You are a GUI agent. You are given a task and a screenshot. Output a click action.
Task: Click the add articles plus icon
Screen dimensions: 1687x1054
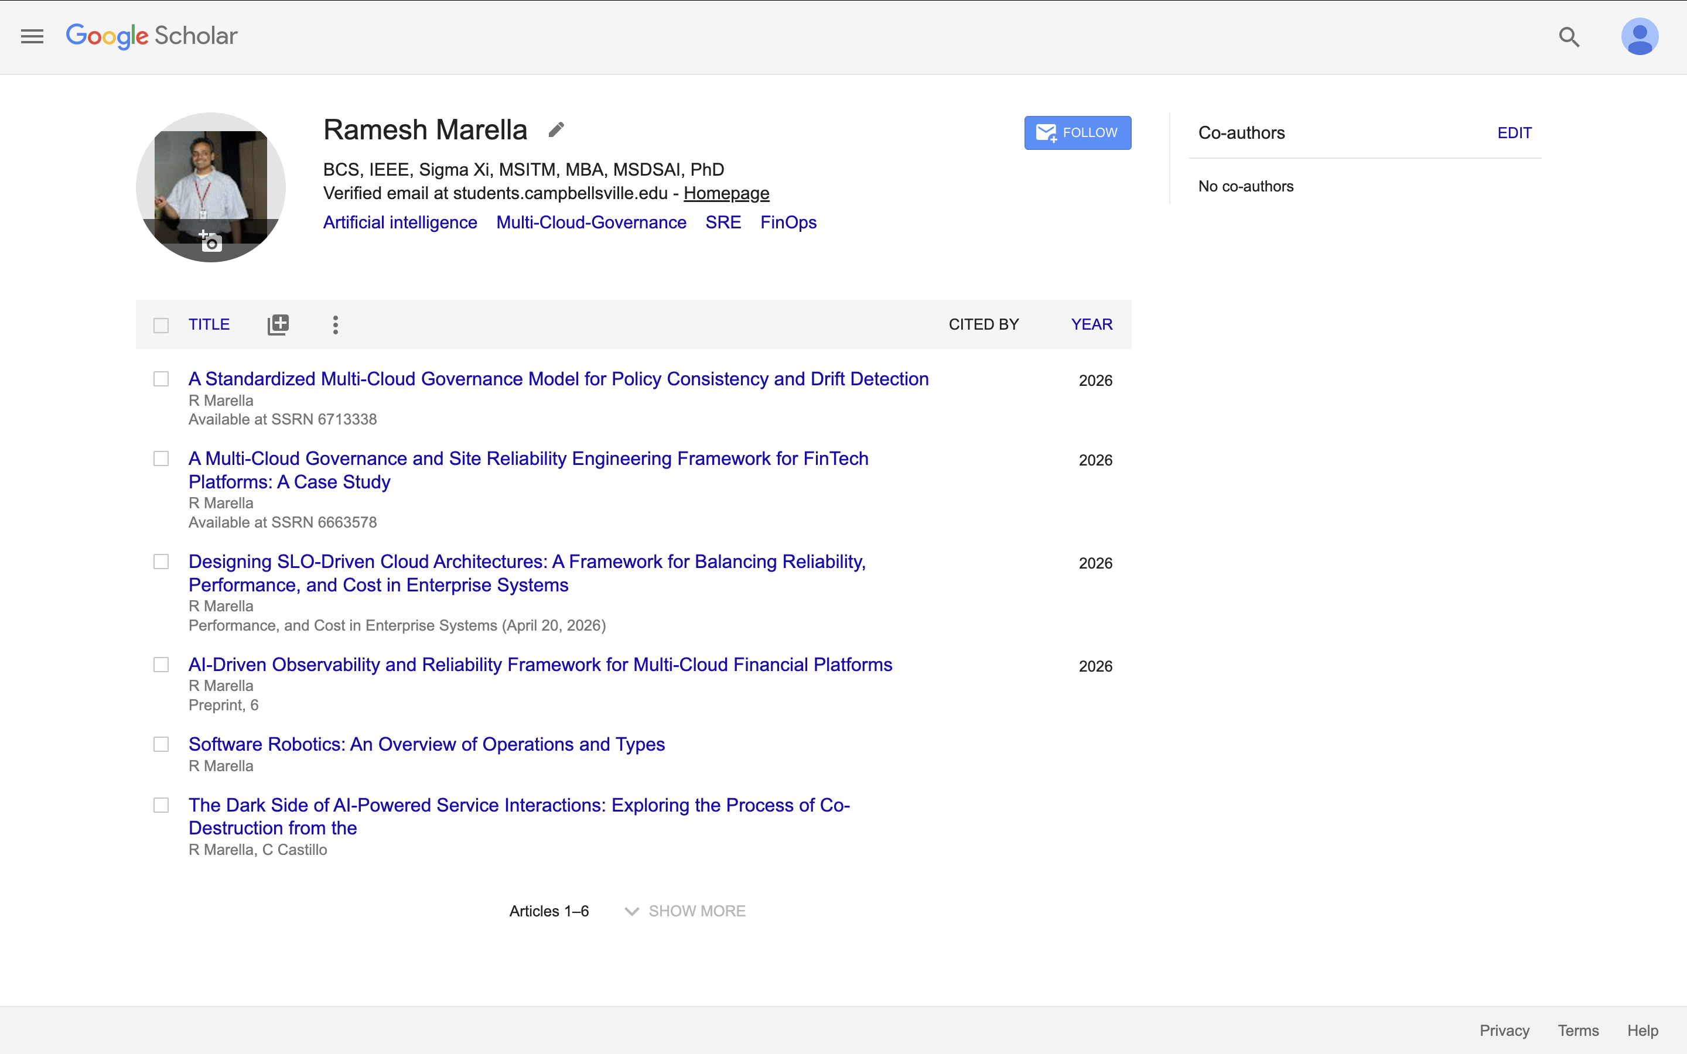pos(278,324)
